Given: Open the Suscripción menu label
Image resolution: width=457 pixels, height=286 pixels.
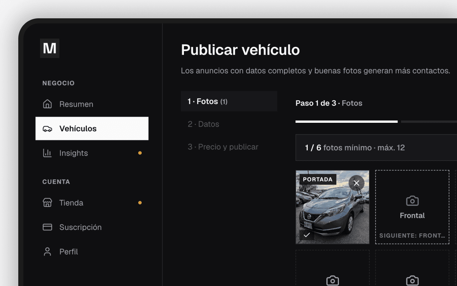Looking at the screenshot, I should pos(80,227).
